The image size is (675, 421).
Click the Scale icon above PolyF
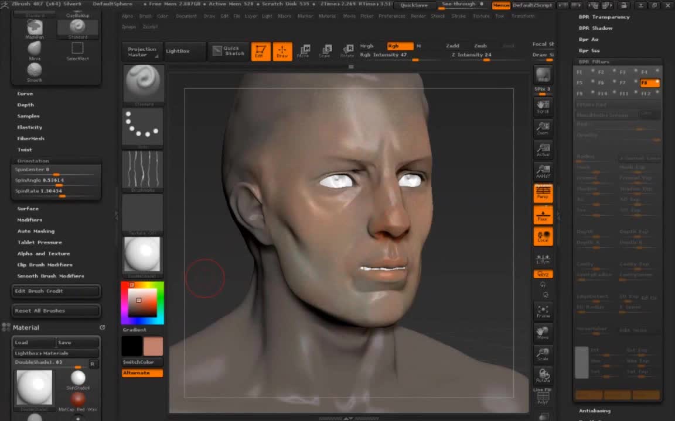pyautogui.click(x=543, y=354)
